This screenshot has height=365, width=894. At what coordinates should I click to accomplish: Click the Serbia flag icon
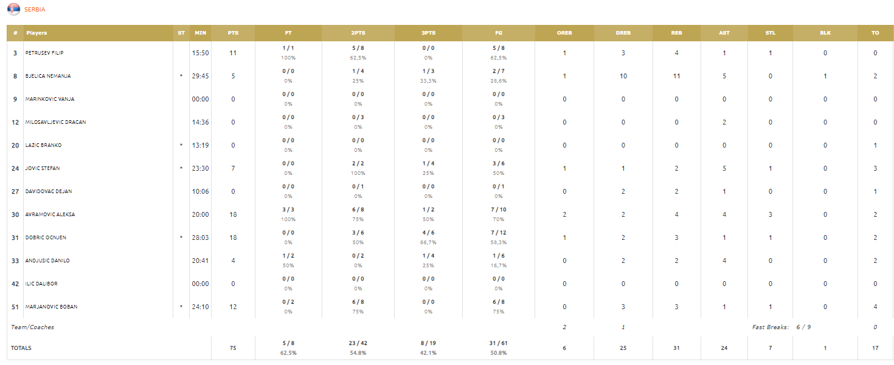click(x=13, y=9)
